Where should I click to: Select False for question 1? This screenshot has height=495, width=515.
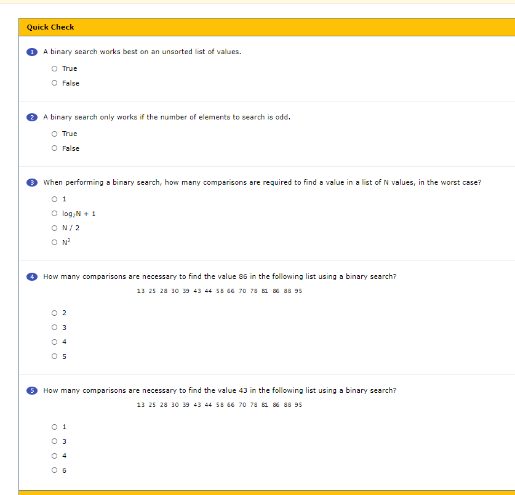coord(54,83)
